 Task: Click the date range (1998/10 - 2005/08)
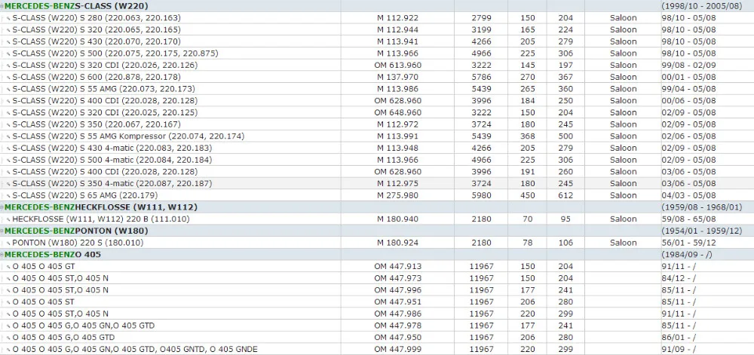[703, 6]
